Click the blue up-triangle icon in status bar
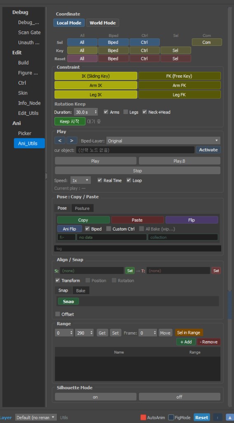This screenshot has width=234, height=423. click(x=230, y=417)
